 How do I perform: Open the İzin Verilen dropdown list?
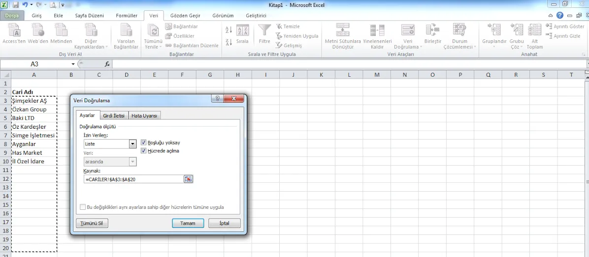pyautogui.click(x=132, y=144)
